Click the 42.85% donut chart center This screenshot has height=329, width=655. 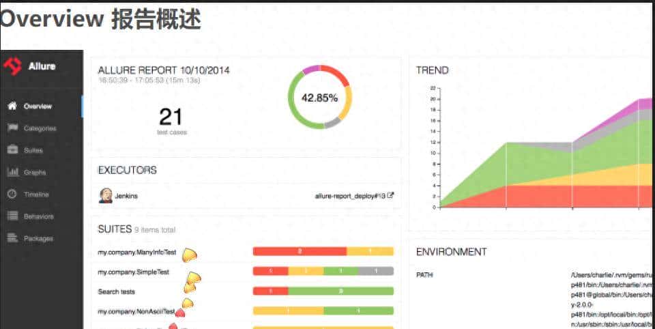319,98
